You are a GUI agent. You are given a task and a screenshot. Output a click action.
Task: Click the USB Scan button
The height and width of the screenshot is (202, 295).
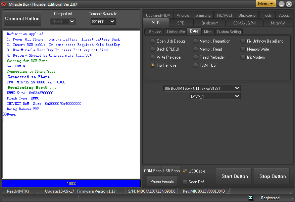(171, 171)
